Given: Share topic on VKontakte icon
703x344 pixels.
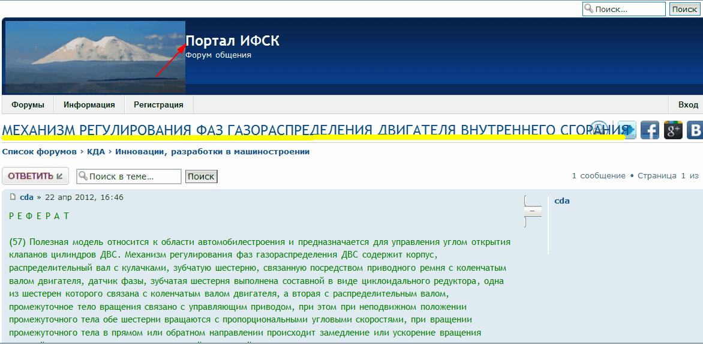Looking at the screenshot, I should coord(695,130).
